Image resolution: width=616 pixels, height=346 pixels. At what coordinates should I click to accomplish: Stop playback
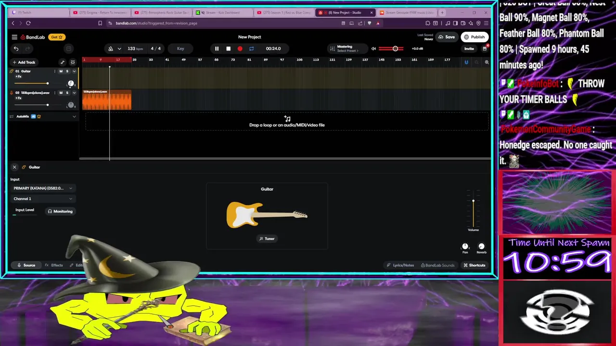click(x=228, y=49)
